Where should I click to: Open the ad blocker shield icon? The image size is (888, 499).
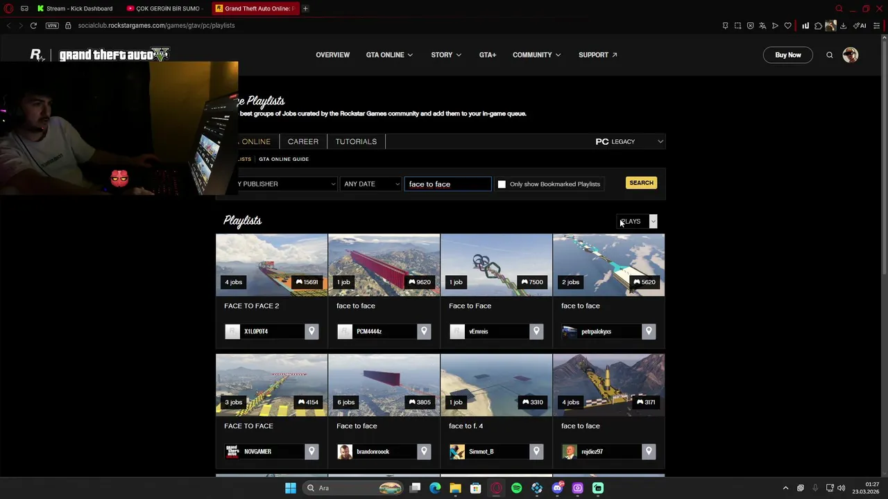750,26
